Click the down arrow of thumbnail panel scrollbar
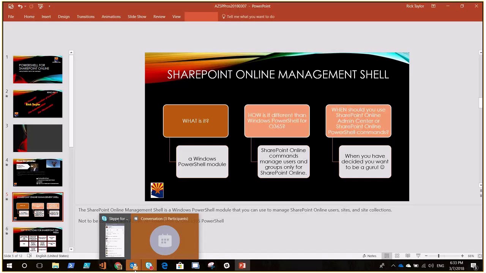The image size is (486, 273). coord(71,249)
